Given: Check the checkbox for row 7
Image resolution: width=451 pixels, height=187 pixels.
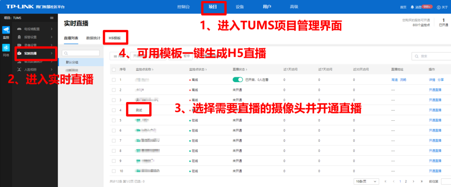Looking at the screenshot, I should [114, 140].
